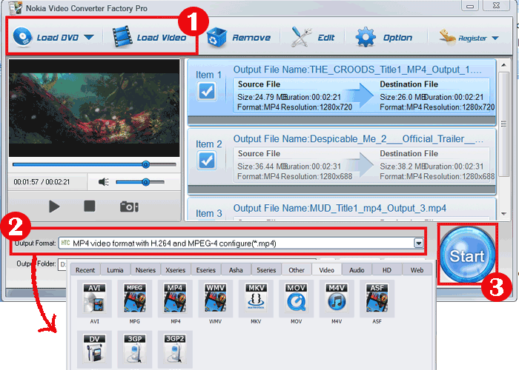Click the 00:01:57 / 00:02:21 time display
The image size is (519, 370).
pos(42,182)
